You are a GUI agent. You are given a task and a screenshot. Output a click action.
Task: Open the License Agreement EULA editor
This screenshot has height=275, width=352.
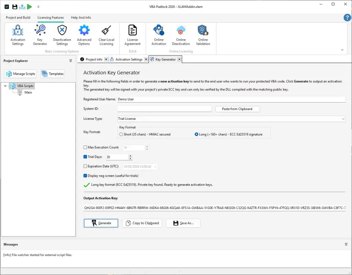(133, 34)
